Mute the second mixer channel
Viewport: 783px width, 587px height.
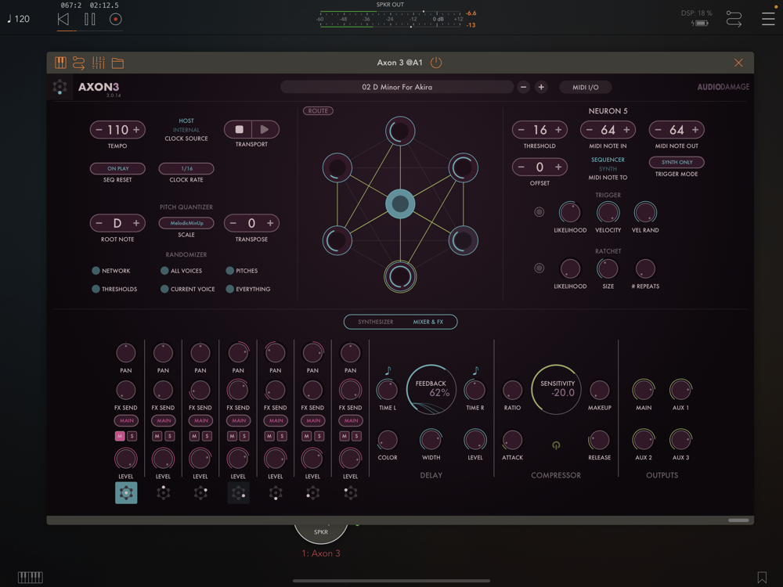pos(157,436)
